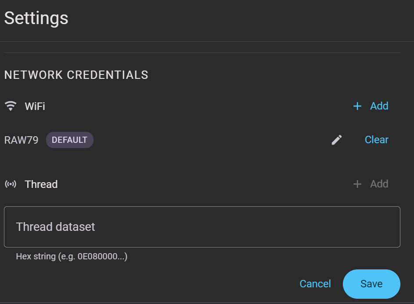Focus the Thread dataset input field
The image size is (414, 304).
point(202,227)
